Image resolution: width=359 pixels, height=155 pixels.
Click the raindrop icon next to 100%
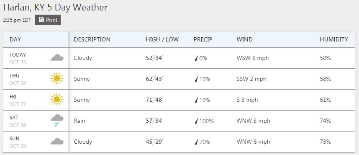[x=196, y=121]
